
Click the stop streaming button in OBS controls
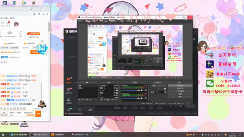[180, 86]
